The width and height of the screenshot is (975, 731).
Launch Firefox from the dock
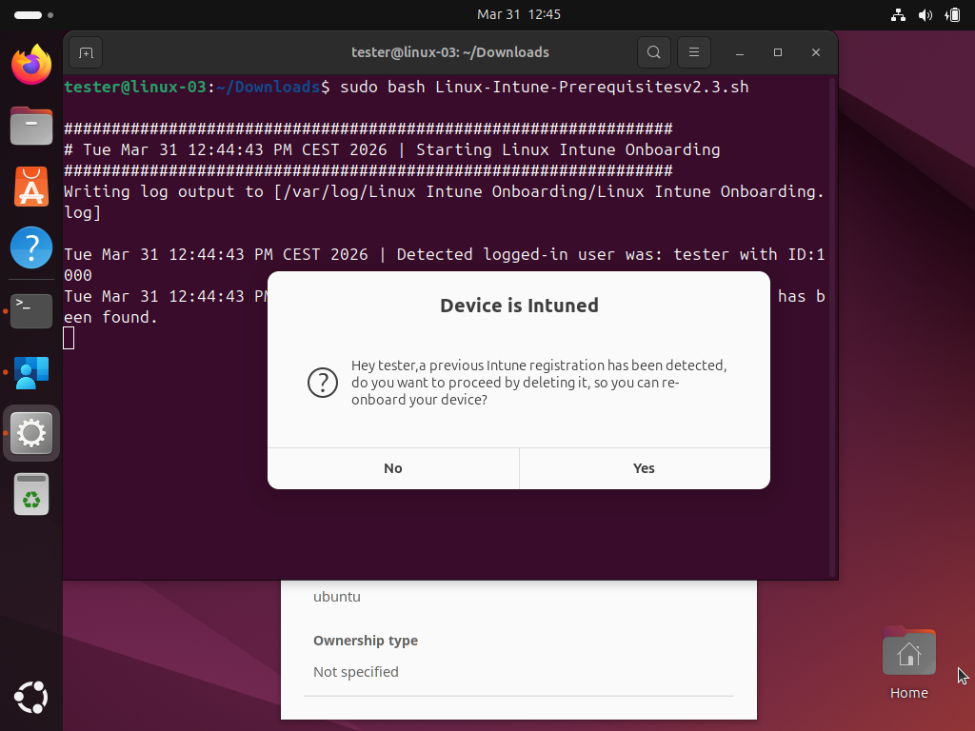click(30, 65)
